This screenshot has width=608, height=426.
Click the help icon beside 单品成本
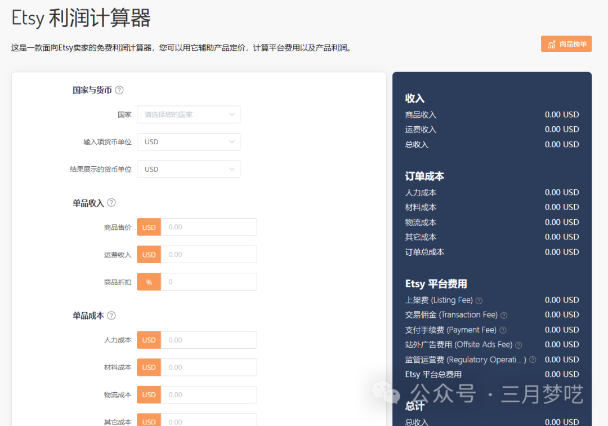(x=111, y=316)
